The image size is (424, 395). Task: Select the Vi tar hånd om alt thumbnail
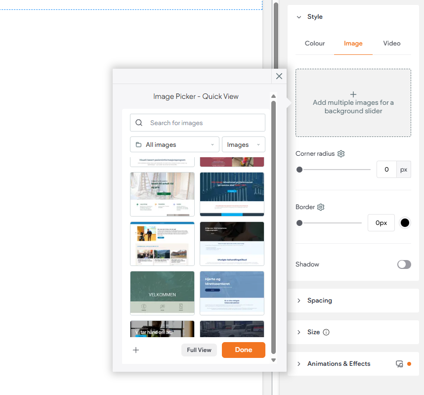pyautogui.click(x=162, y=329)
